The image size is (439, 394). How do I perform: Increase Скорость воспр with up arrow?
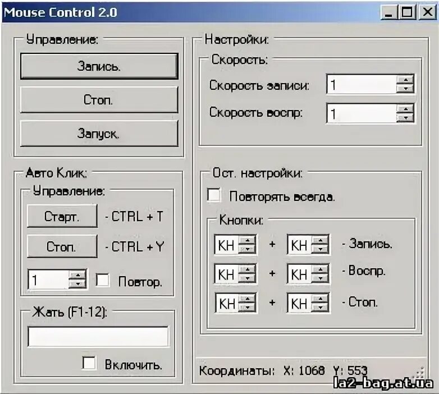(405, 108)
